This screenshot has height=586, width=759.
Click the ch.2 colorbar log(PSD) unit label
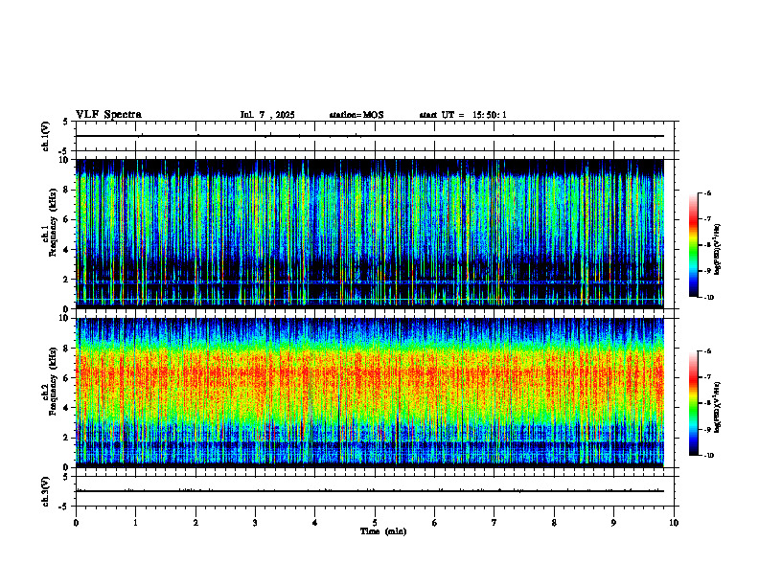tap(718, 407)
